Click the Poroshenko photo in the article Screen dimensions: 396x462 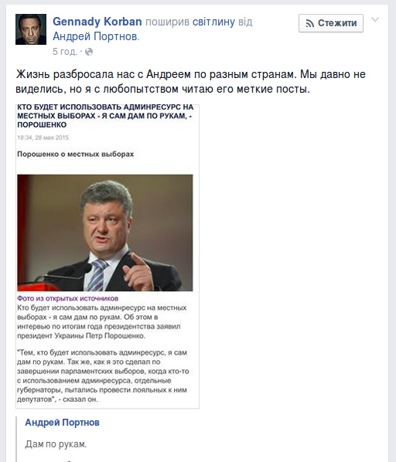point(105,233)
